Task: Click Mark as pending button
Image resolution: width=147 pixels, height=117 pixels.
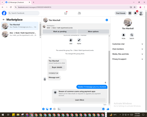Action: 60,32
